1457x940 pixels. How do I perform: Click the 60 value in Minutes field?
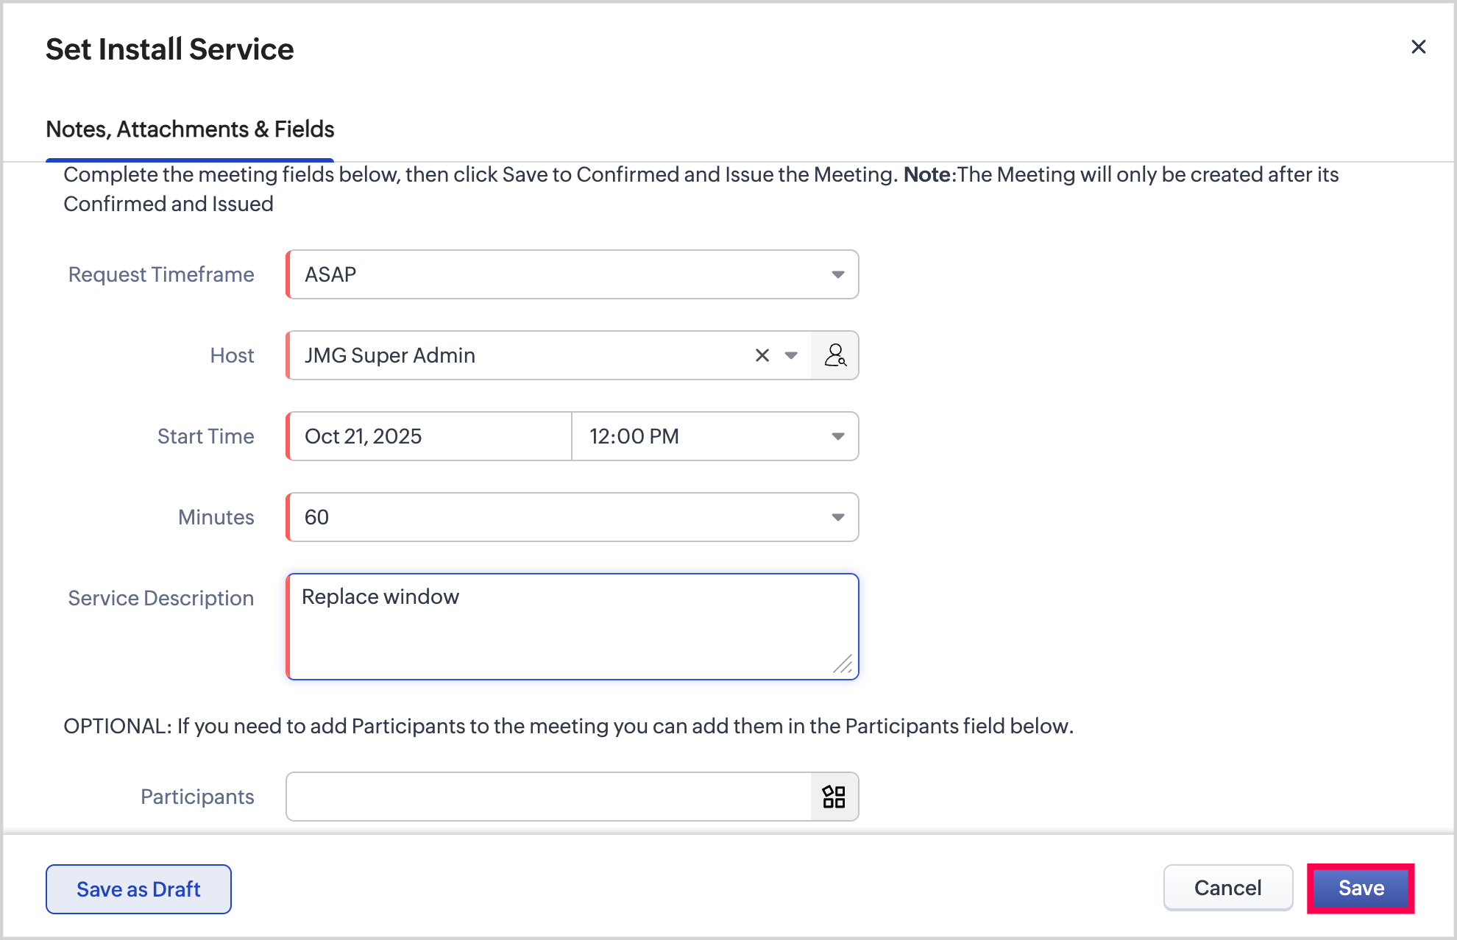tap(317, 517)
